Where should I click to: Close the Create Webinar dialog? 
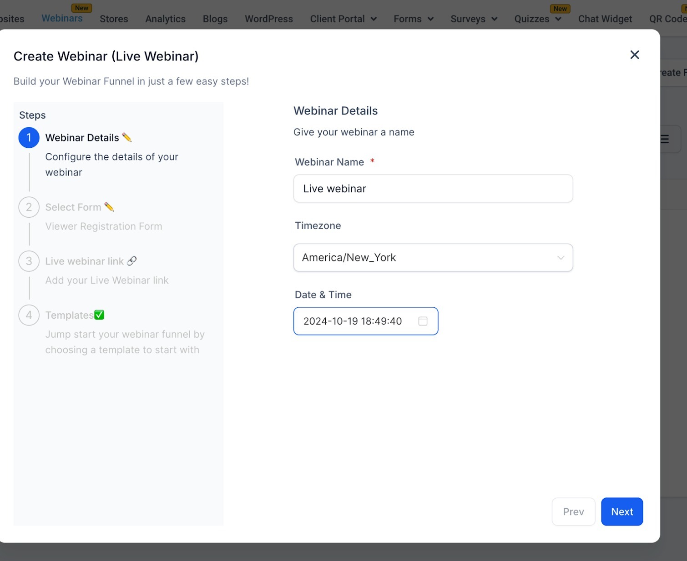coord(635,55)
